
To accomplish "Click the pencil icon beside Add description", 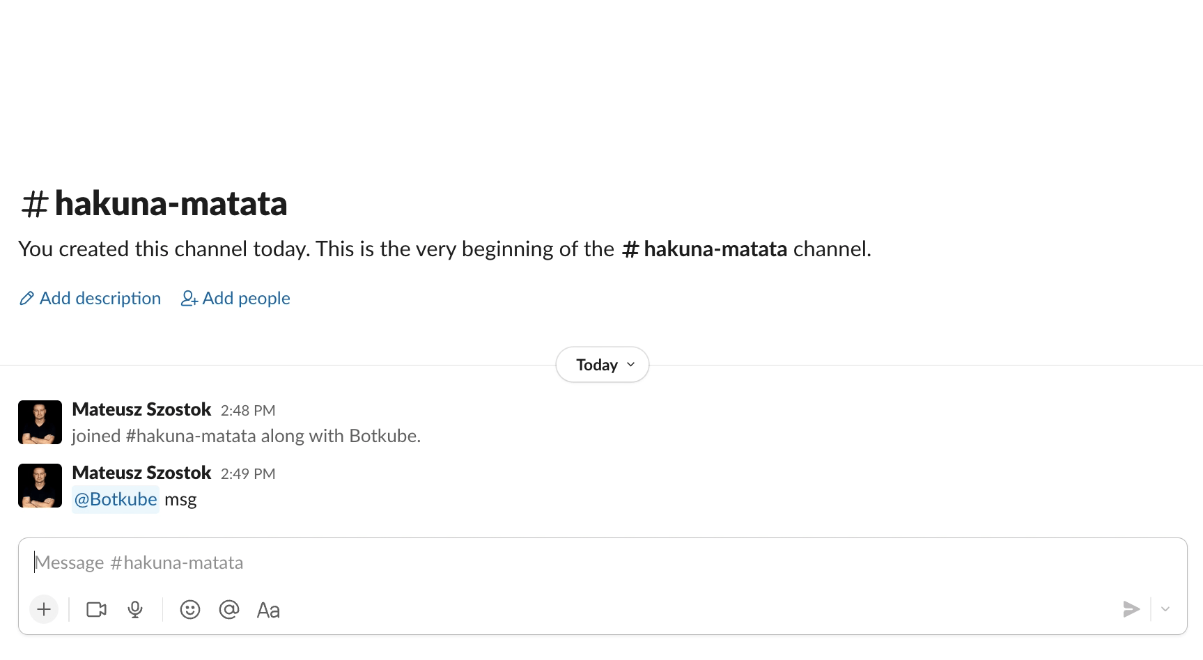I will (27, 299).
